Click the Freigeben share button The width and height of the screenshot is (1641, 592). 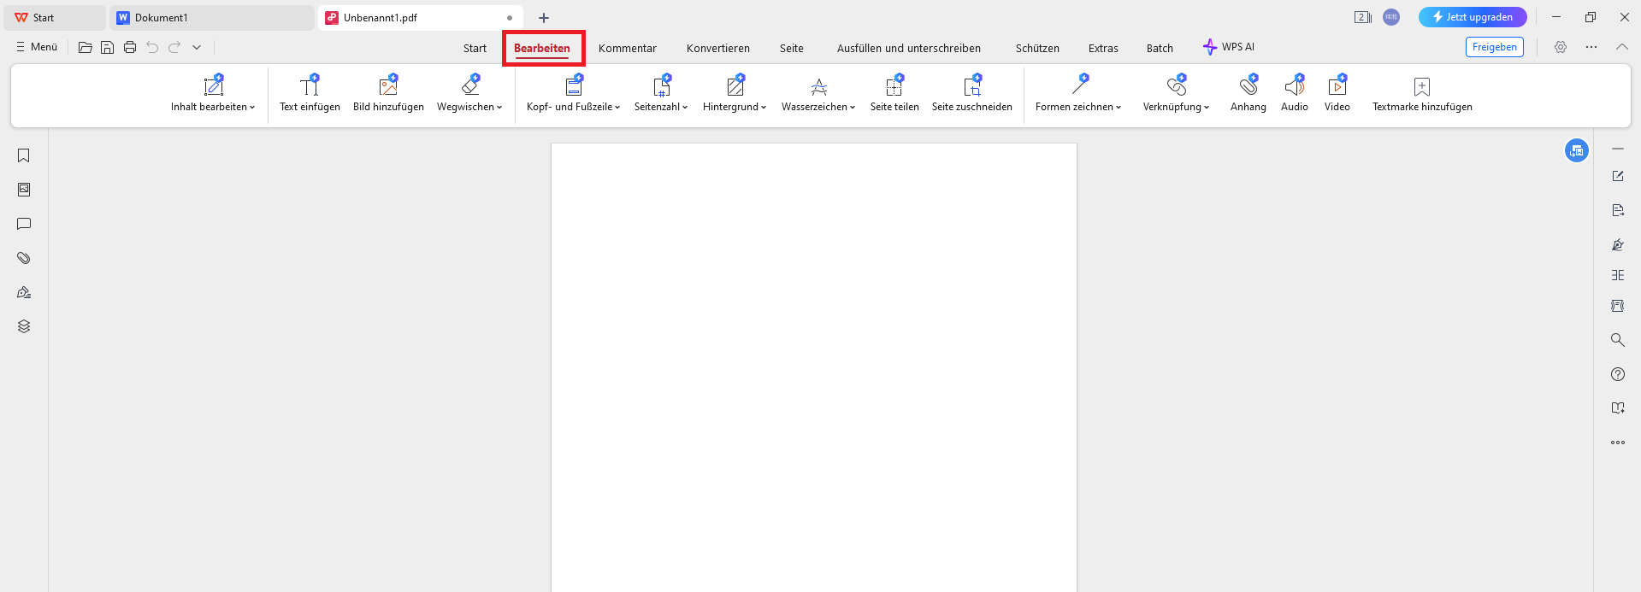pyautogui.click(x=1495, y=47)
